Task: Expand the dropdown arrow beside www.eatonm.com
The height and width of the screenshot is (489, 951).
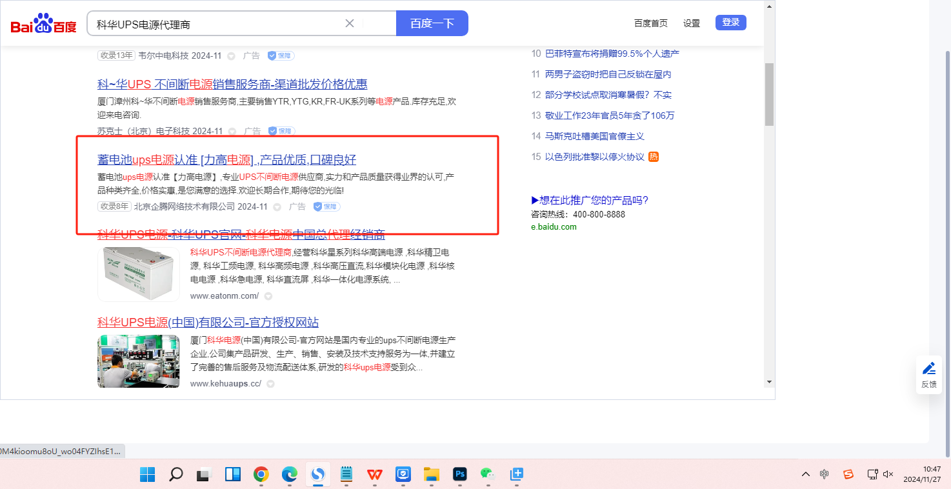Action: click(268, 296)
